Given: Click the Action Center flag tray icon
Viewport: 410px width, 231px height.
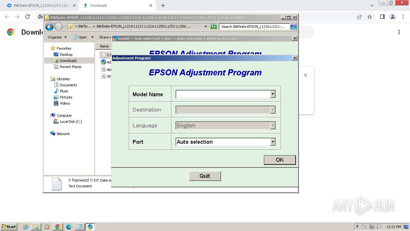Looking at the screenshot, I should click(380, 227).
